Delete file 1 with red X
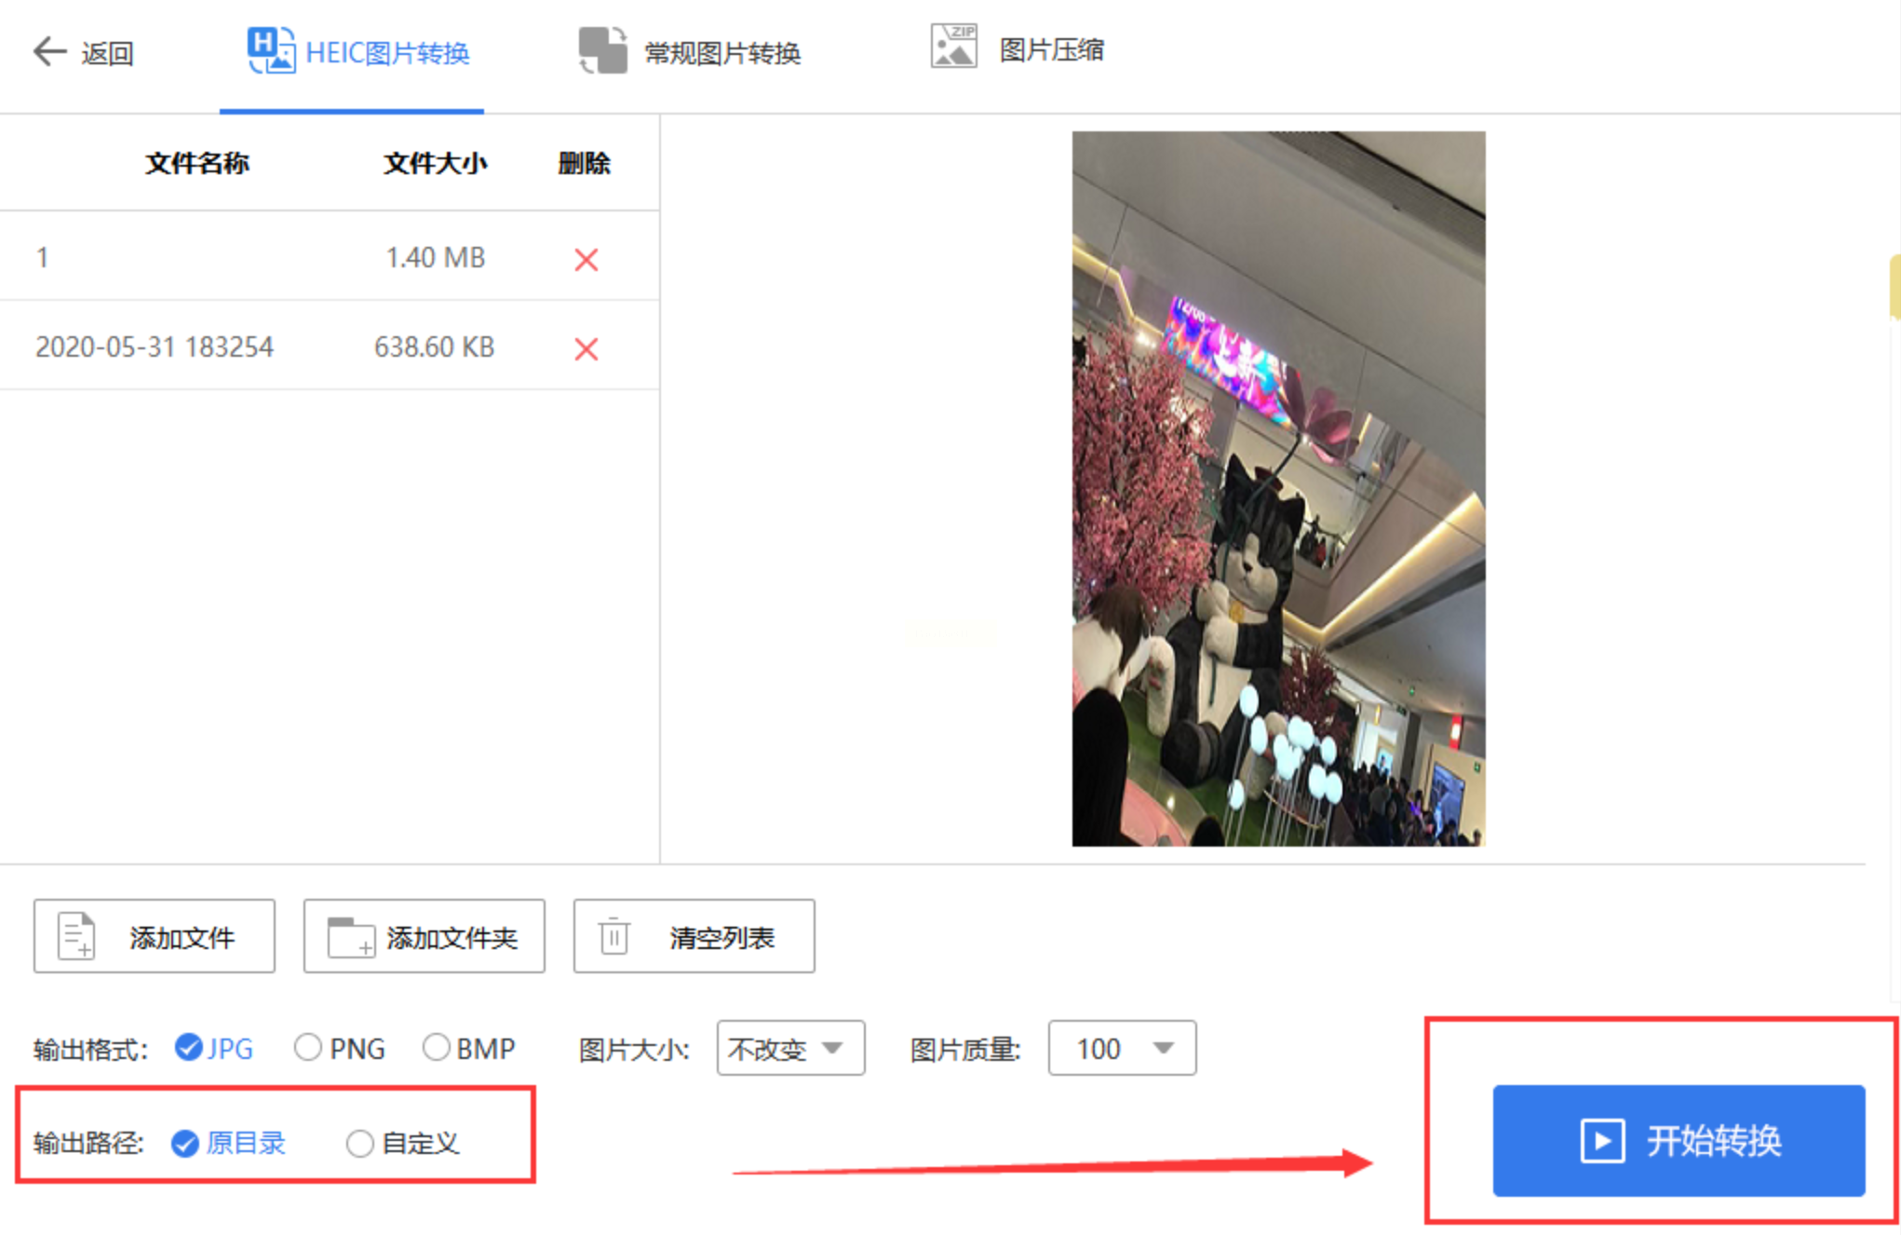The width and height of the screenshot is (1901, 1235). coord(586,259)
